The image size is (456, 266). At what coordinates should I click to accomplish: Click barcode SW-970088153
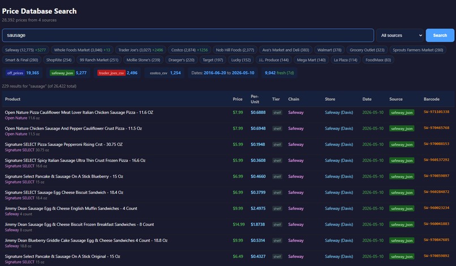pos(436,144)
